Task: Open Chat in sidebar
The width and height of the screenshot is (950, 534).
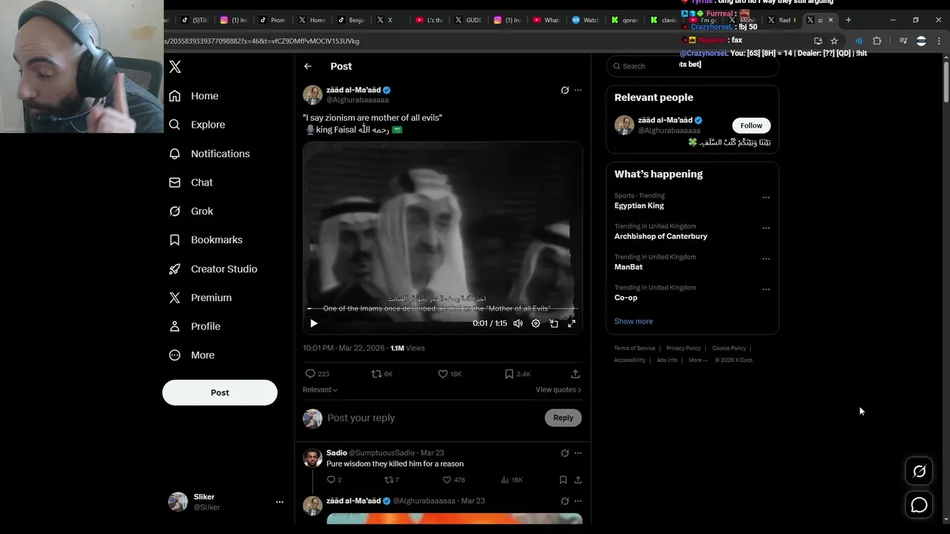Action: (191, 182)
